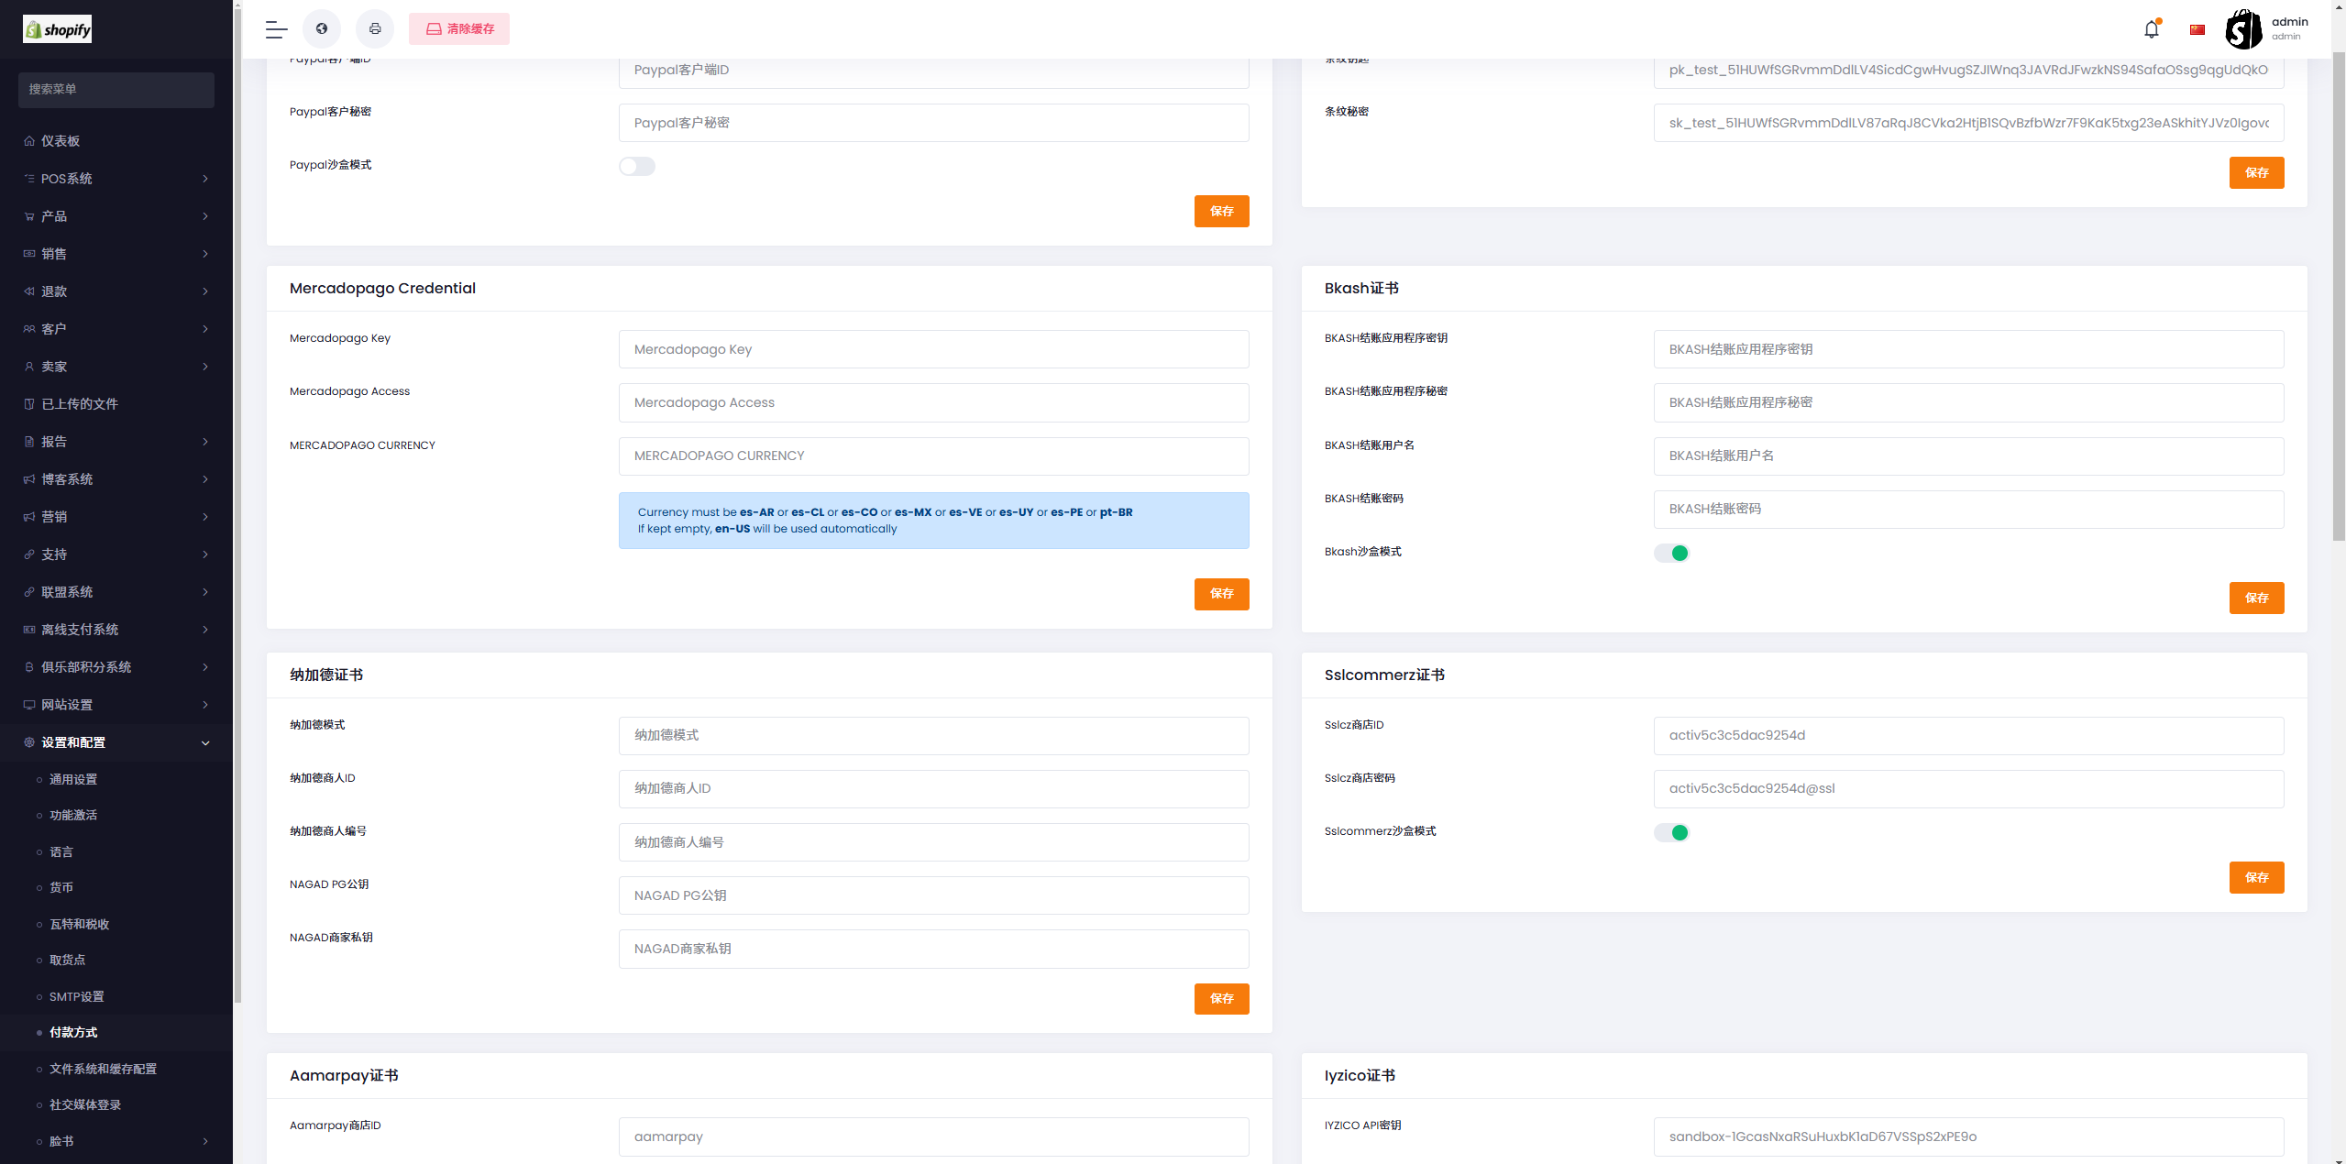The image size is (2346, 1164).
Task: Click the China flag language icon
Action: click(2197, 29)
